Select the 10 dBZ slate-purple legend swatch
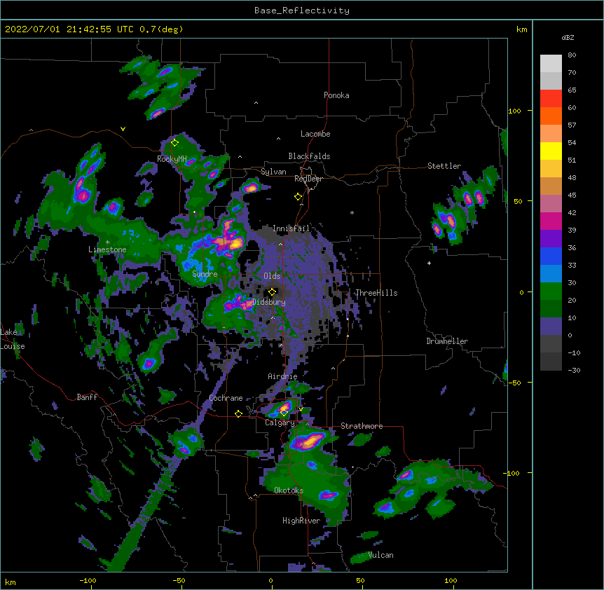Image resolution: width=604 pixels, height=590 pixels. (551, 327)
